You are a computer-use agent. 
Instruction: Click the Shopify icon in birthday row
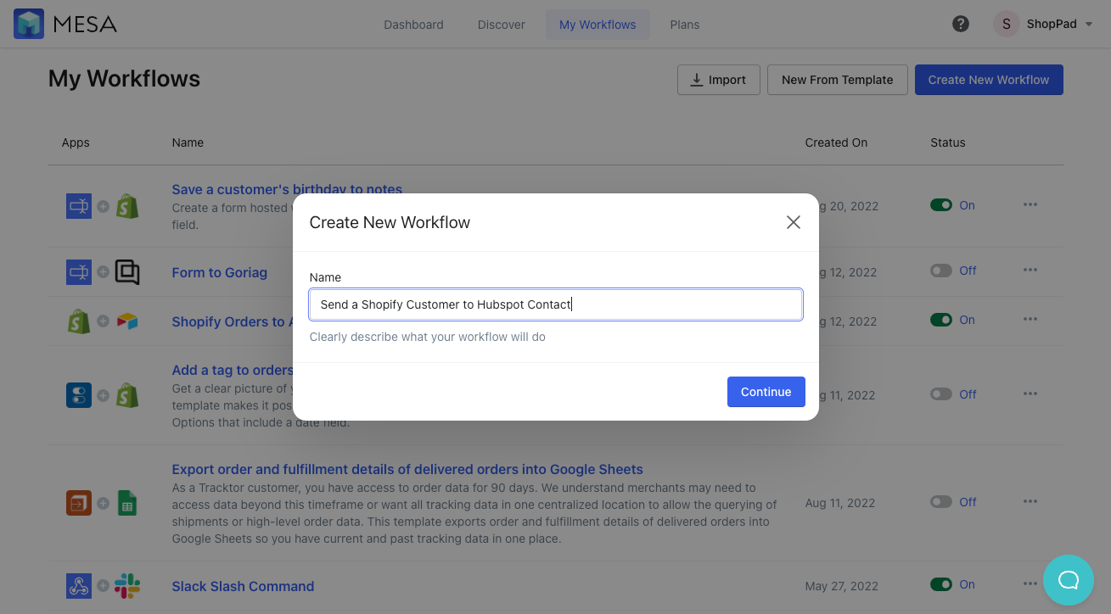(x=127, y=205)
